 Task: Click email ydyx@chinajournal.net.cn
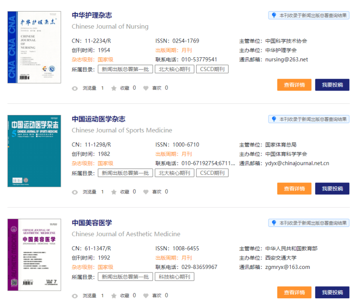(297, 163)
